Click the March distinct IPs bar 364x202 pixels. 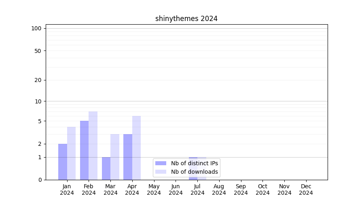coord(106,168)
